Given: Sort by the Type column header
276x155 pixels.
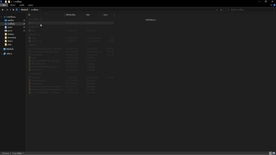Looking at the screenshot, I should click(94, 15).
